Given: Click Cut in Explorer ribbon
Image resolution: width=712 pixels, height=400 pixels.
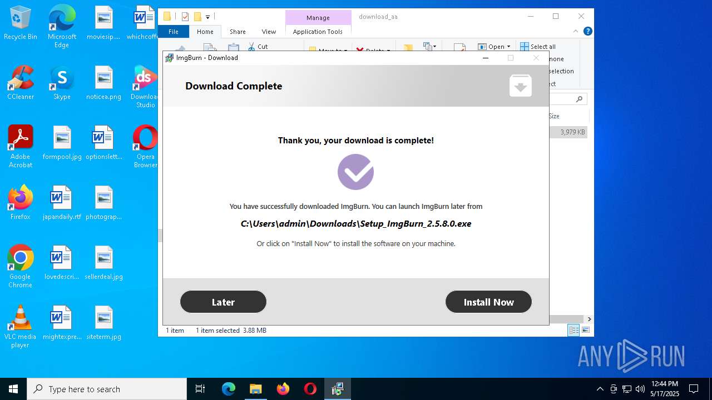Looking at the screenshot, I should tap(258, 47).
